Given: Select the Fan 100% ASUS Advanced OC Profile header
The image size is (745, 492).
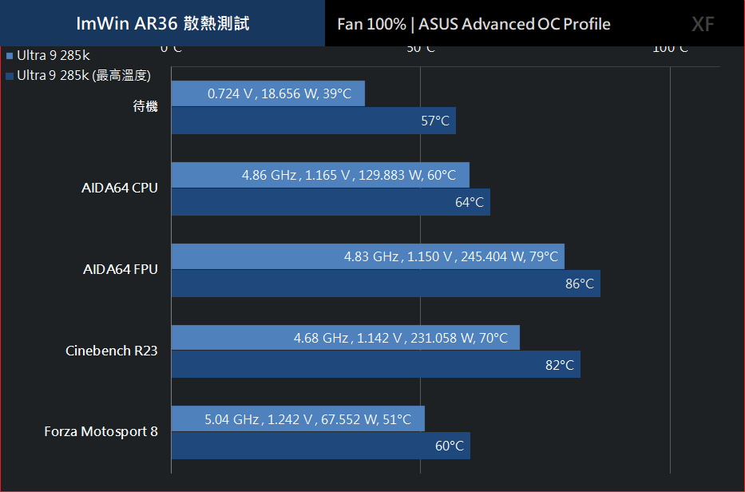Looking at the screenshot, I should click(x=474, y=24).
